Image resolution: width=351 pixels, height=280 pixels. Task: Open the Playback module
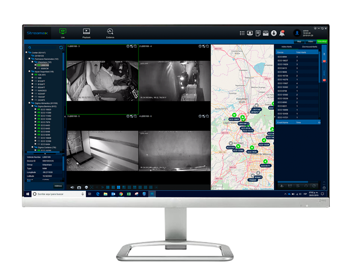(86, 33)
